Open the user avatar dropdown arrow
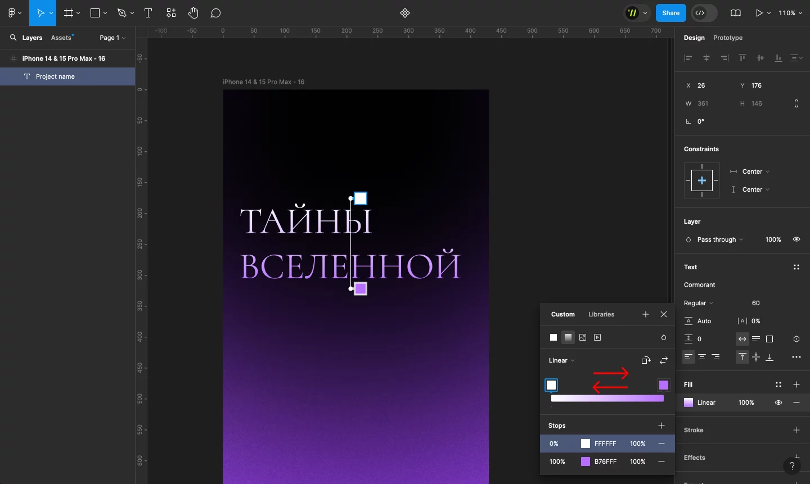The width and height of the screenshot is (810, 484). pos(645,13)
